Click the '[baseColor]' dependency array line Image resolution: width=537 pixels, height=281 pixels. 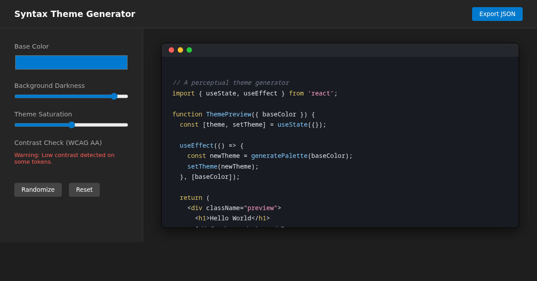coord(210,177)
